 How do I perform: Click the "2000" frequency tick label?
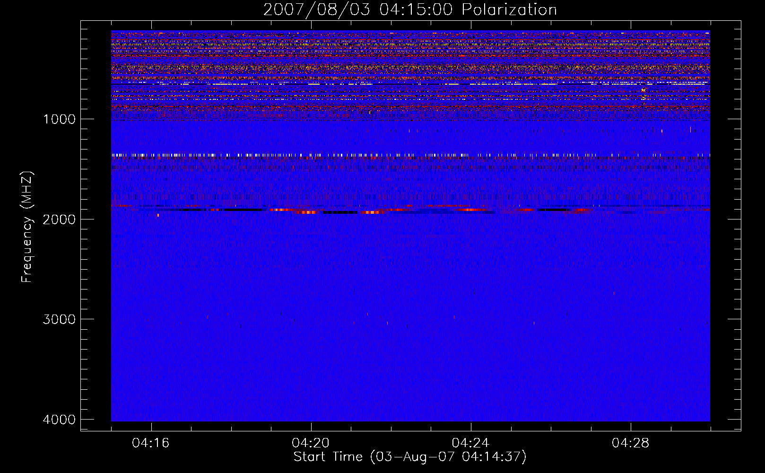click(59, 219)
